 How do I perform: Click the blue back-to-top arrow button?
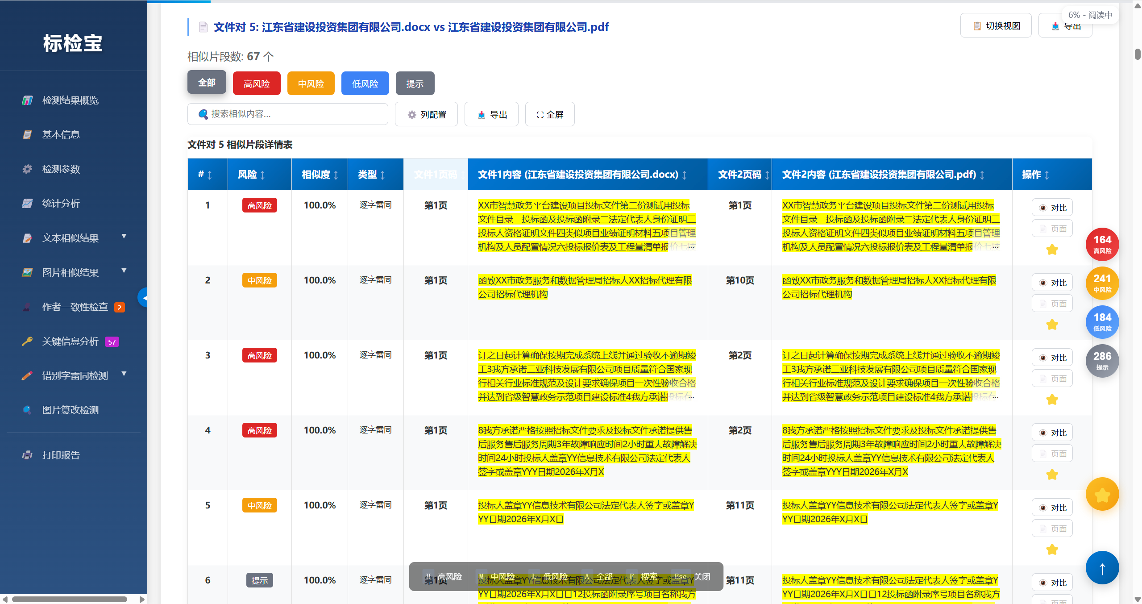[1102, 568]
